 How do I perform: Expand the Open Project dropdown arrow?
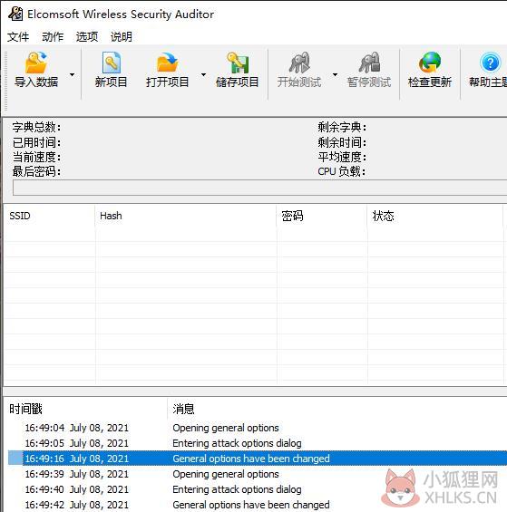coord(204,75)
